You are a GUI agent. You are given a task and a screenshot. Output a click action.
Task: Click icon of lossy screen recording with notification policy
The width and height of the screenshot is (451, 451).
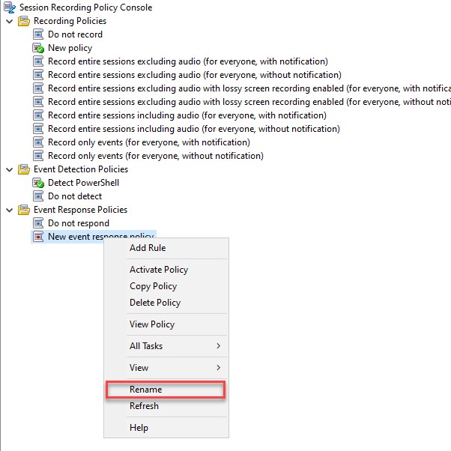click(x=38, y=88)
